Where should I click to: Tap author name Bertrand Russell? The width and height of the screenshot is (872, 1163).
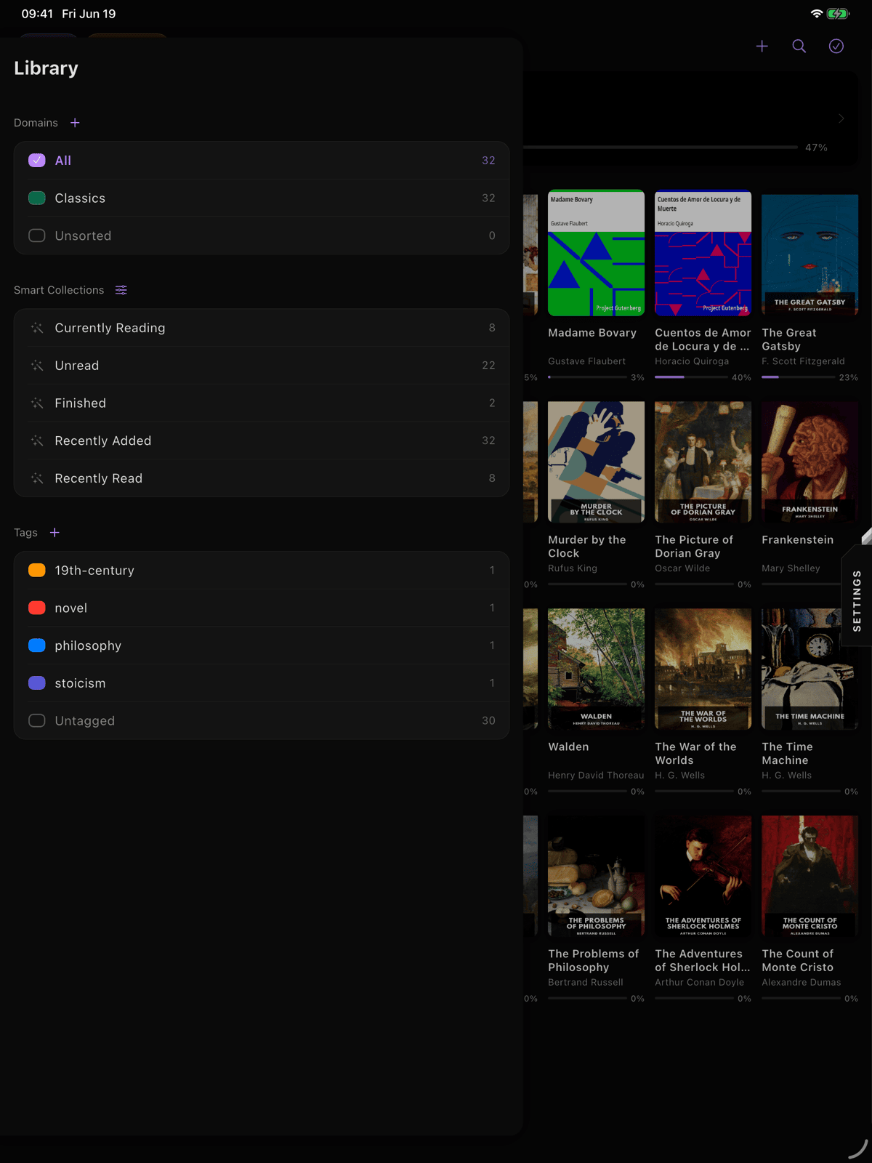click(x=586, y=983)
